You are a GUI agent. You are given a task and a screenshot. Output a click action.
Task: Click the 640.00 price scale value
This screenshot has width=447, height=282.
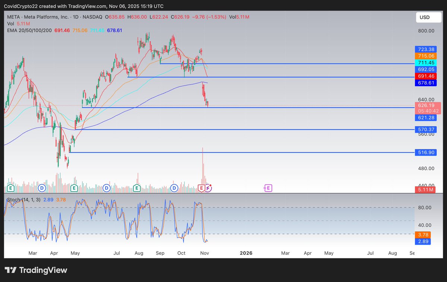[426, 99]
